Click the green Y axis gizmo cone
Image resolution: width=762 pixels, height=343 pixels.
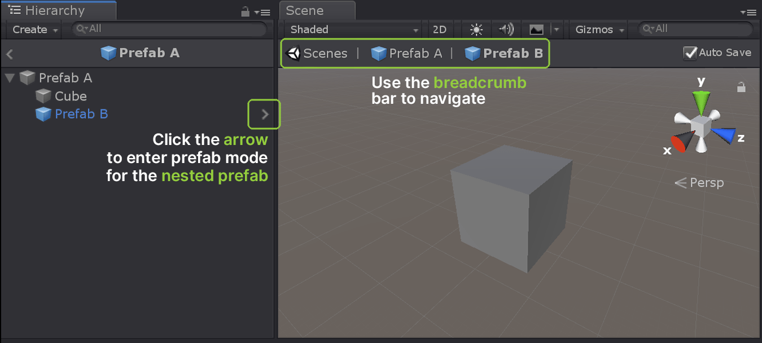700,103
